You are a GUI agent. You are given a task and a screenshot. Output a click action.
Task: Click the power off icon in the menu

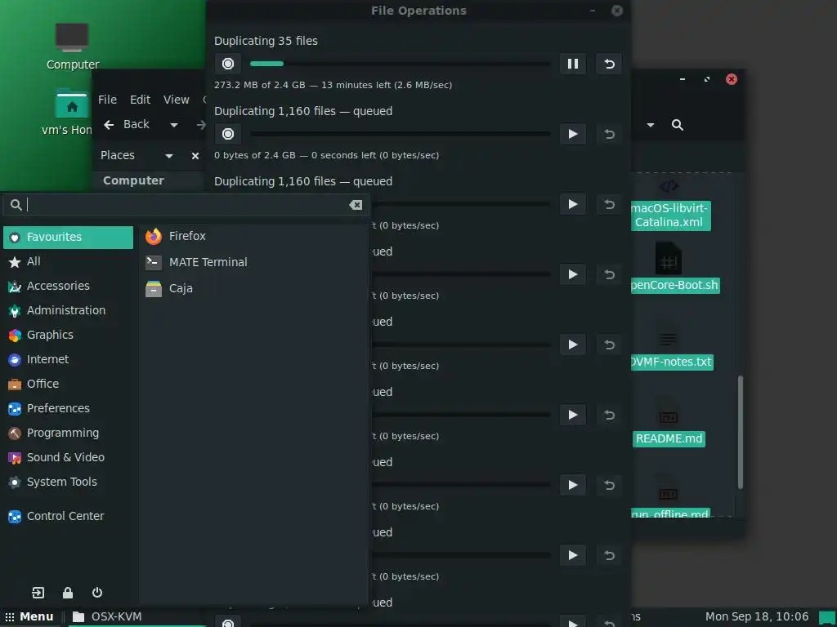97,593
